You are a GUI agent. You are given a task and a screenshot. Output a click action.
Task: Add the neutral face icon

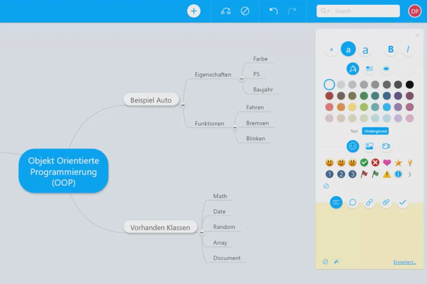coord(341,163)
